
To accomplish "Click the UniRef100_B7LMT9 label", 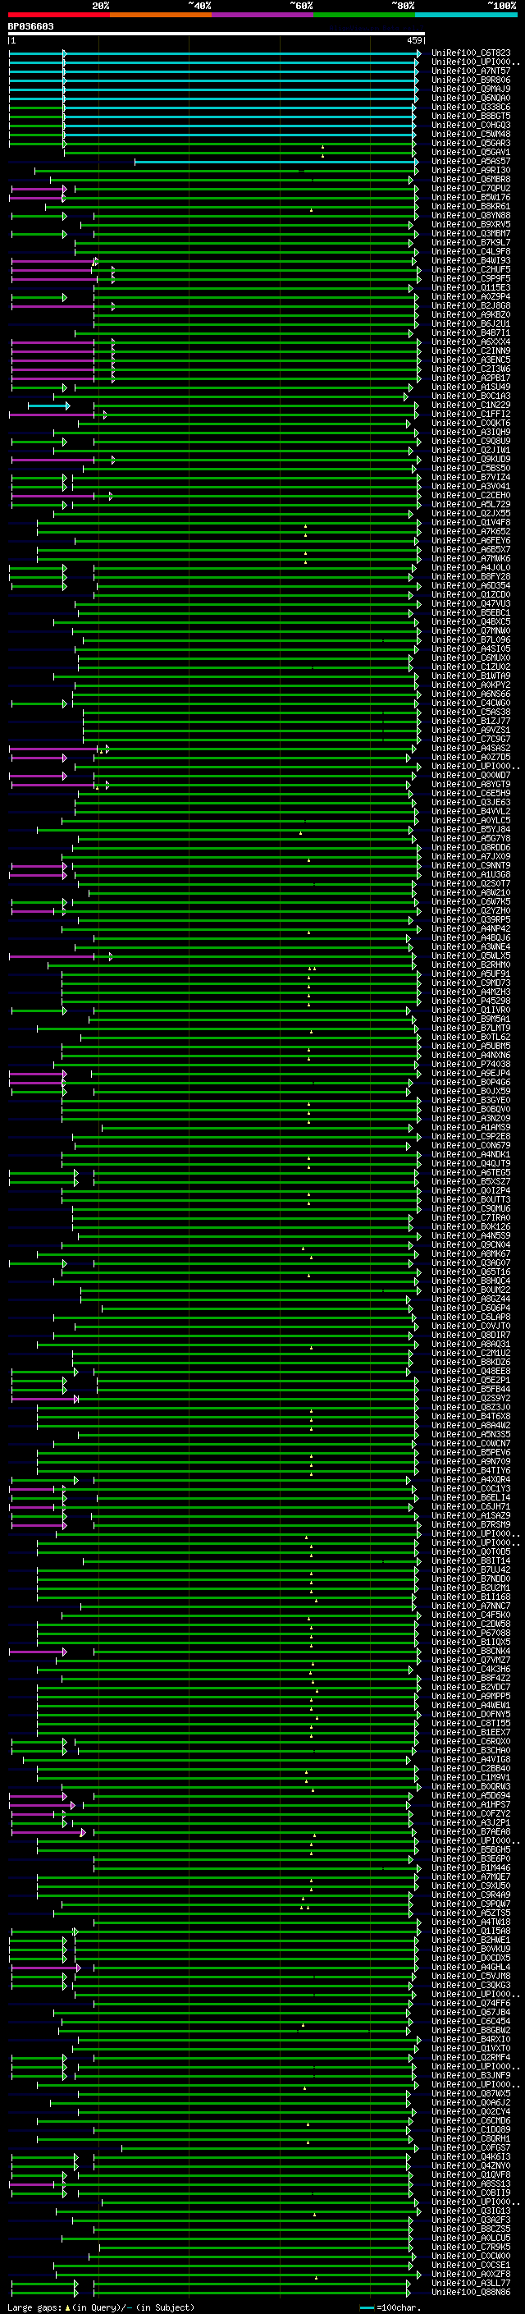I will 471,1029.
